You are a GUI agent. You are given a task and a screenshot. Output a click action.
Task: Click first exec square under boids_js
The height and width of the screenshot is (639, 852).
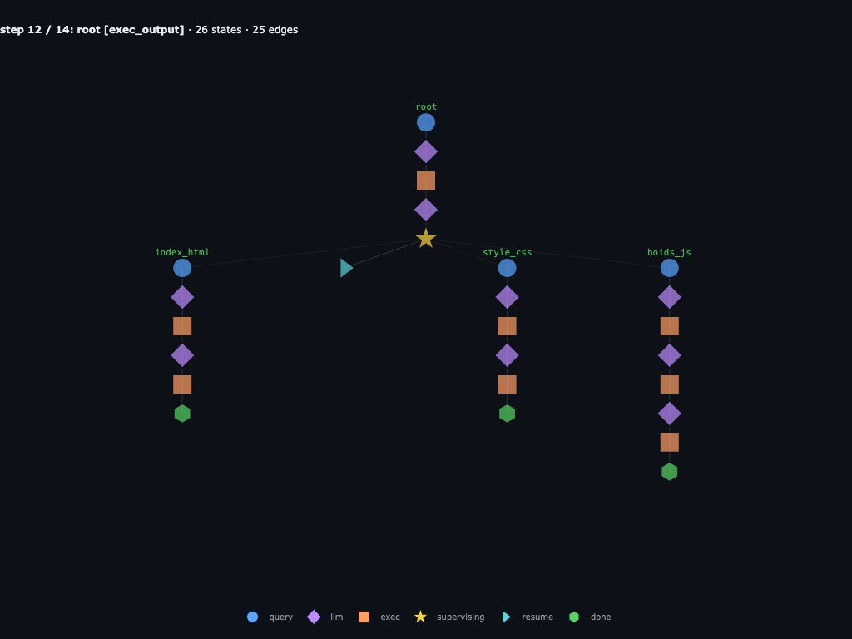click(x=670, y=326)
